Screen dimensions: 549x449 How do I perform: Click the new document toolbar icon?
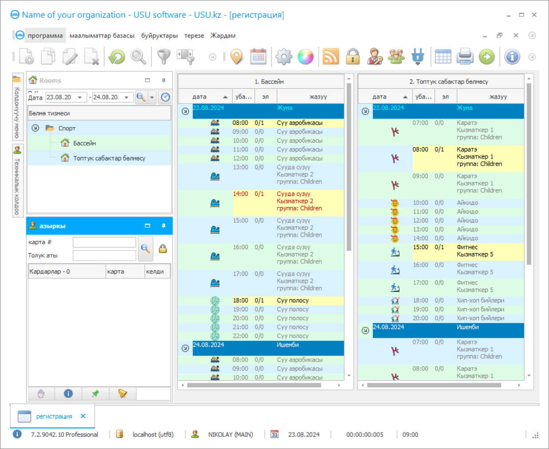coord(27,57)
